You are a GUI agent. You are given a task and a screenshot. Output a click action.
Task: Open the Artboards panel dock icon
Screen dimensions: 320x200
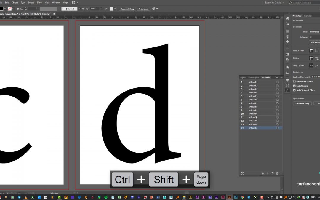click(x=287, y=90)
